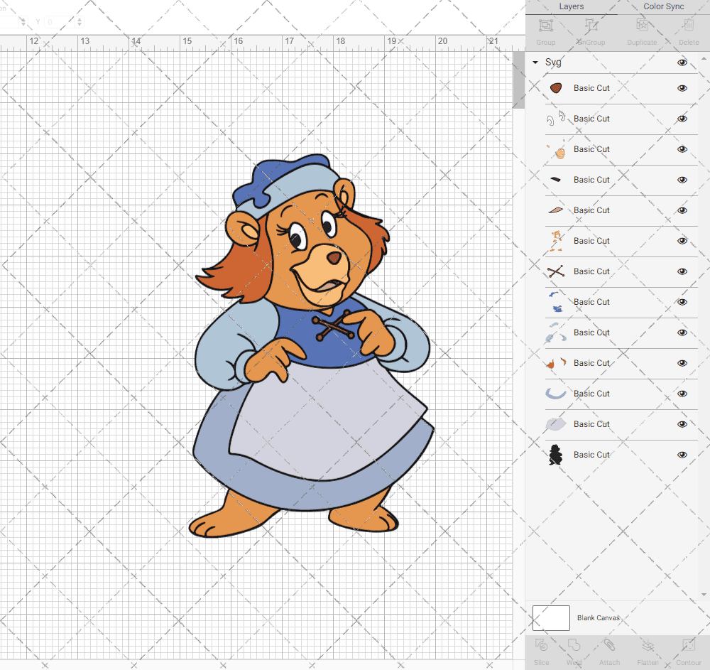Switch to the Layers tab
Screen dimensions: 710x670
(x=571, y=6)
